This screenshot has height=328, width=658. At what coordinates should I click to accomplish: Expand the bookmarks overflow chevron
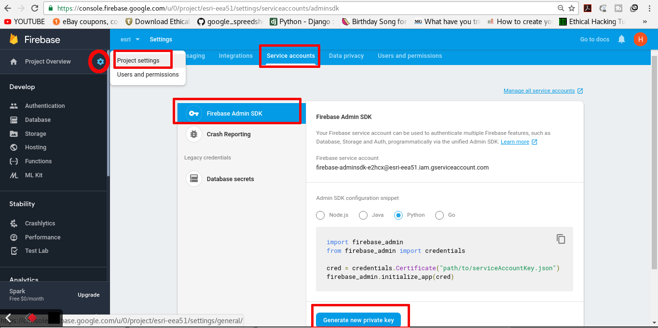645,22
